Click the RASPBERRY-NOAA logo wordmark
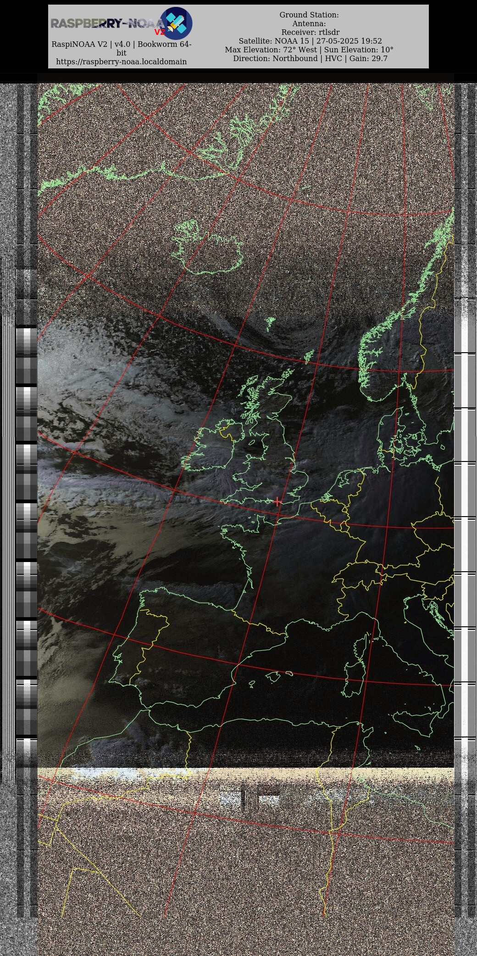The height and width of the screenshot is (956, 477). pyautogui.click(x=107, y=24)
